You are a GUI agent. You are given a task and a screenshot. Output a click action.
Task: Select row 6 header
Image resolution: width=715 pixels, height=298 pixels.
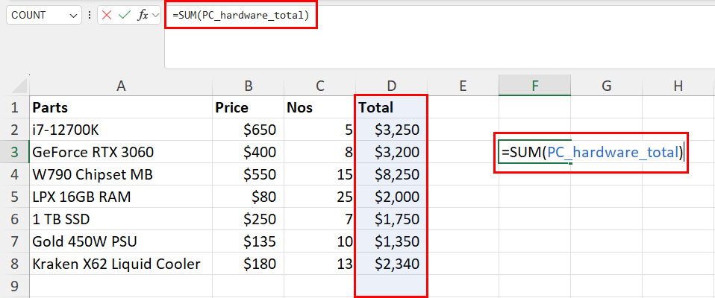pyautogui.click(x=15, y=219)
